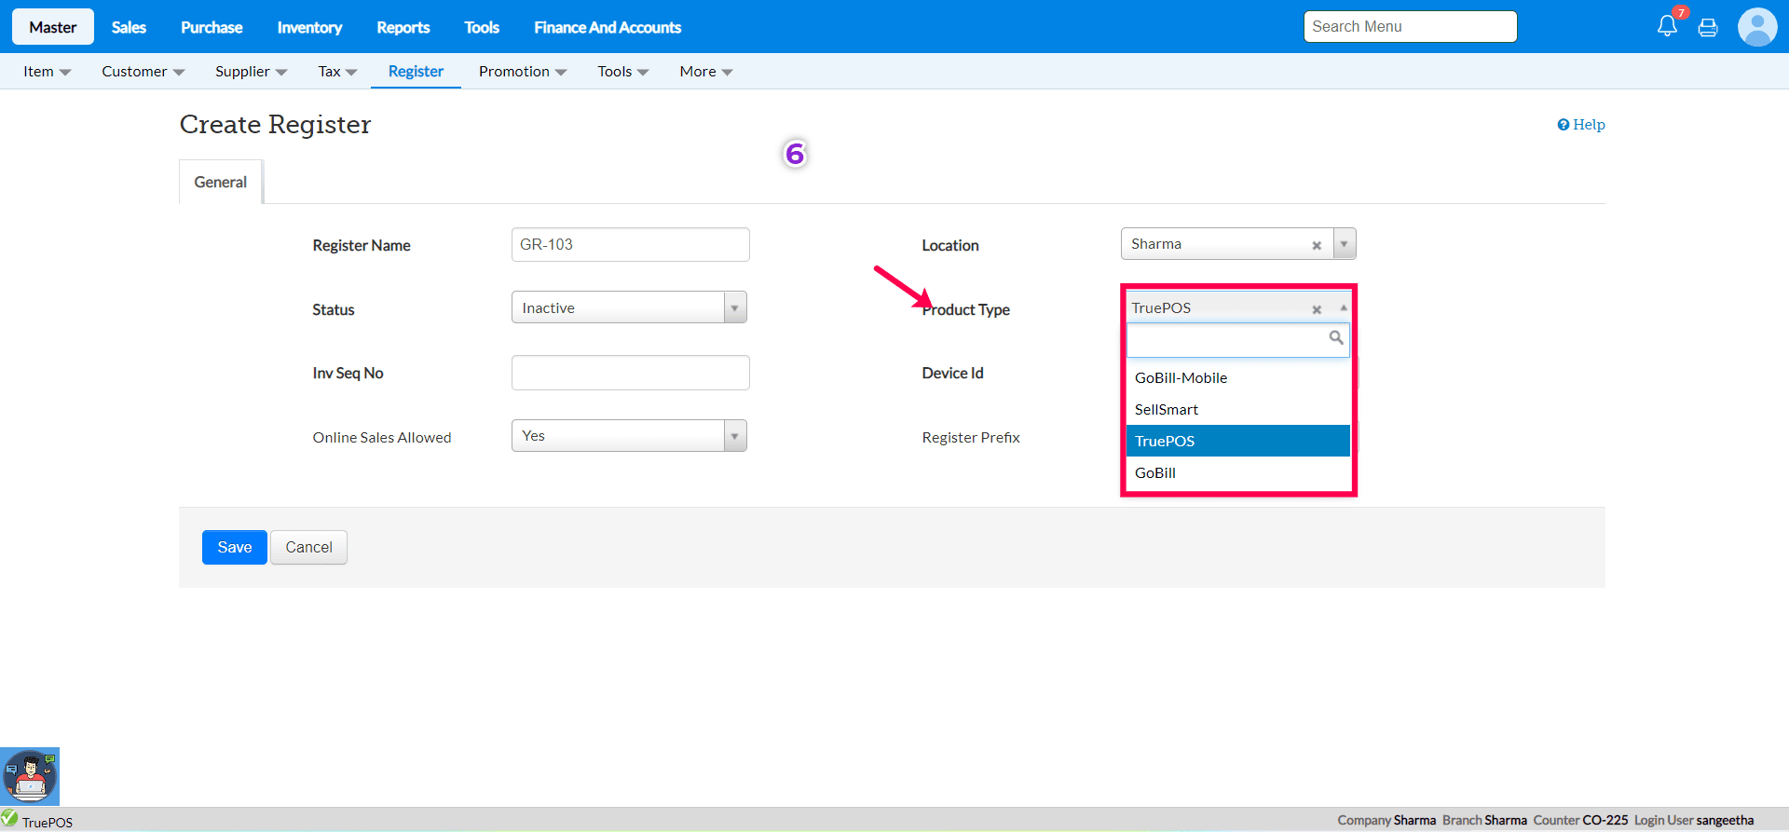This screenshot has width=1789, height=832.
Task: Clear the TruePOS Product Type selection
Action: coord(1317,309)
